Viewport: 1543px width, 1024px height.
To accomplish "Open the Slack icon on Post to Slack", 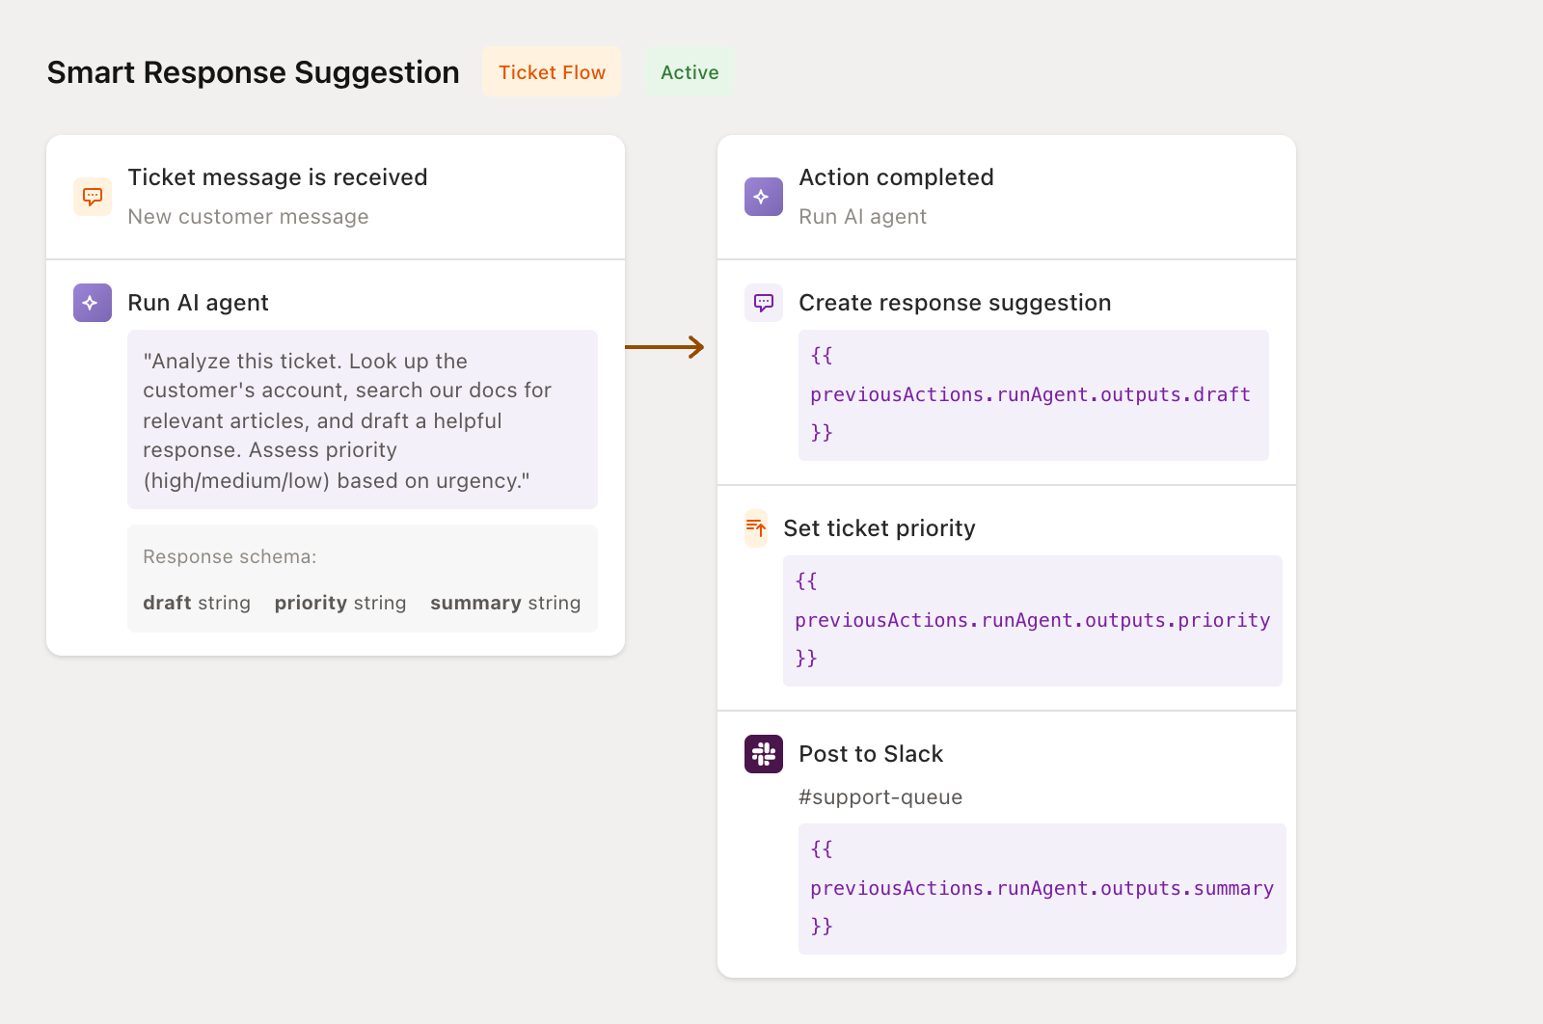I will pos(763,754).
